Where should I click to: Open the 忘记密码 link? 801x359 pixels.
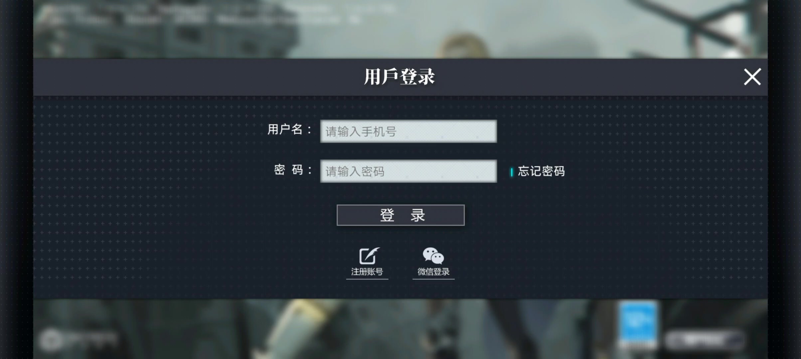point(541,171)
